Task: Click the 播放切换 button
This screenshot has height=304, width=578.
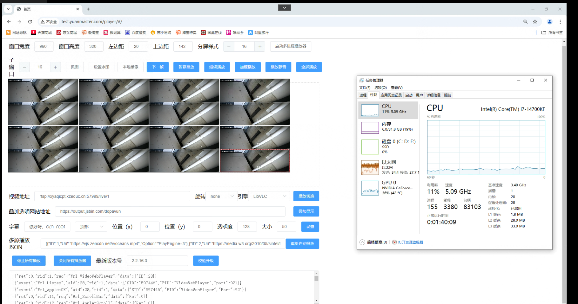Action: tap(306, 196)
